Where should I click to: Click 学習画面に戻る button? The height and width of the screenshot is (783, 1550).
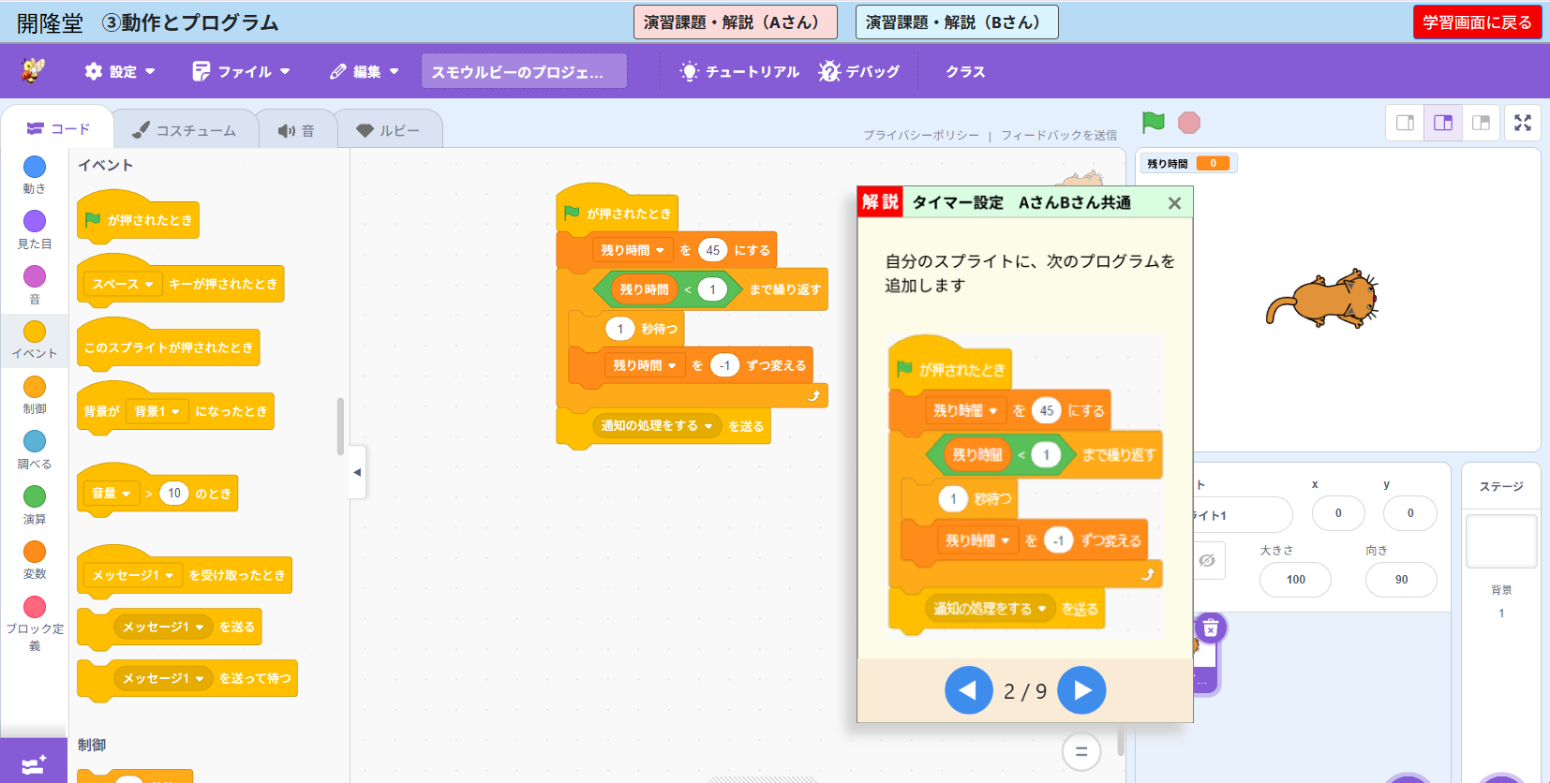[x=1477, y=22]
